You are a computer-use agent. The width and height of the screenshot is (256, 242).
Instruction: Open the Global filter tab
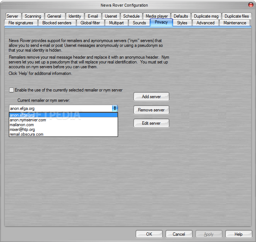[x=90, y=23]
